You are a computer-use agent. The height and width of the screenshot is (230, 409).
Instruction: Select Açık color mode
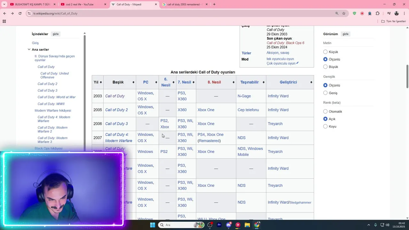325,119
